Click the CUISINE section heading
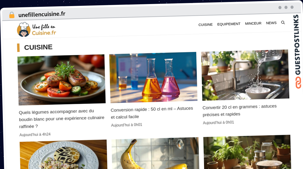This screenshot has height=169, width=303. coord(38,47)
